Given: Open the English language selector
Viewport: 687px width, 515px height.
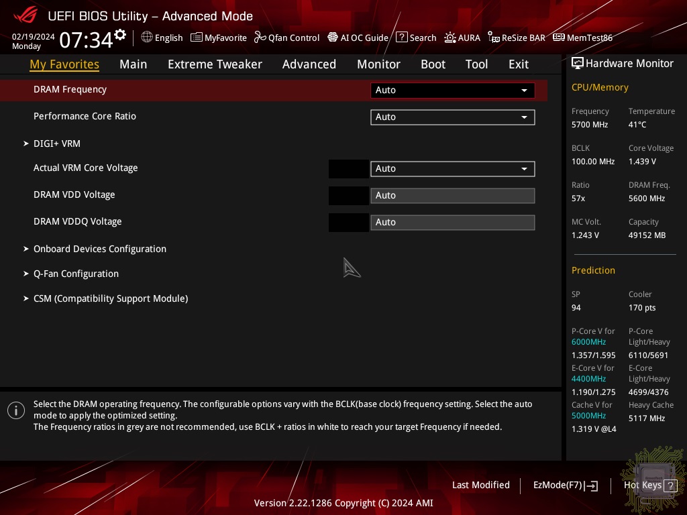Looking at the screenshot, I should (x=162, y=38).
